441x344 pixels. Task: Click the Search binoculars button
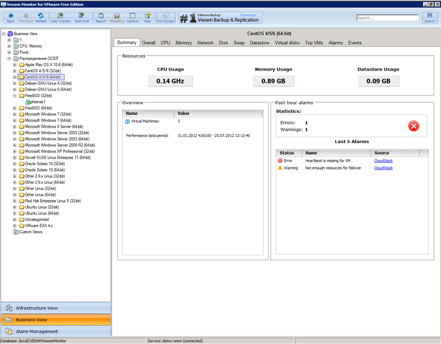[429, 18]
